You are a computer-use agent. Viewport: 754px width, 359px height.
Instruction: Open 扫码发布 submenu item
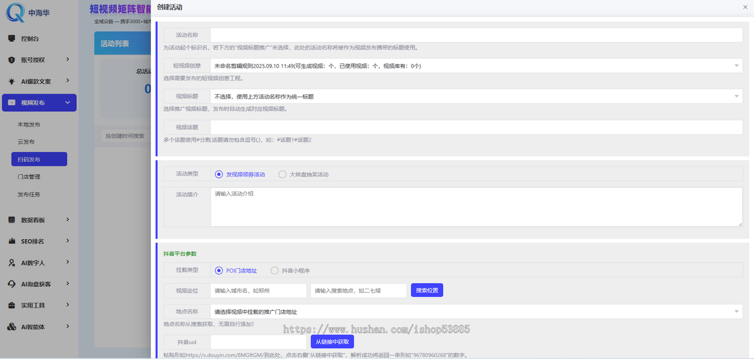pos(39,159)
